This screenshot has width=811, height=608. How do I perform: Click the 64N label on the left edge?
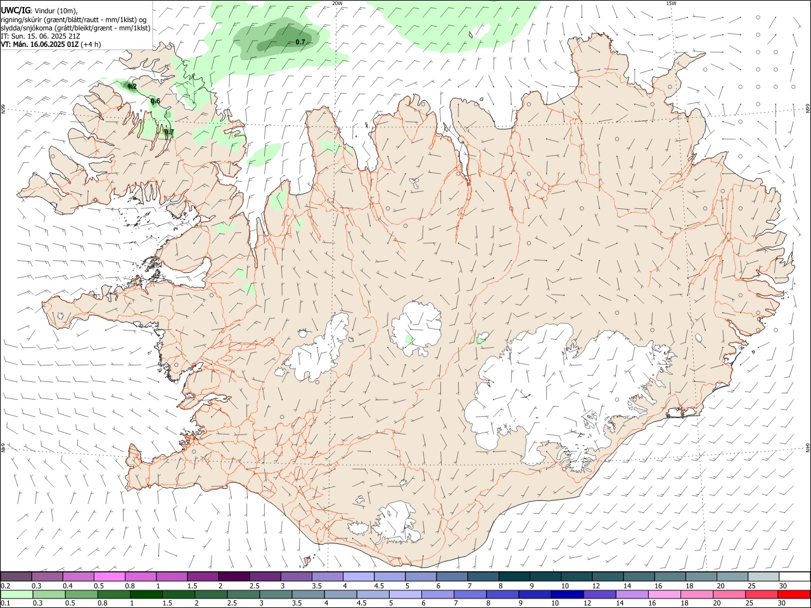click(3, 448)
